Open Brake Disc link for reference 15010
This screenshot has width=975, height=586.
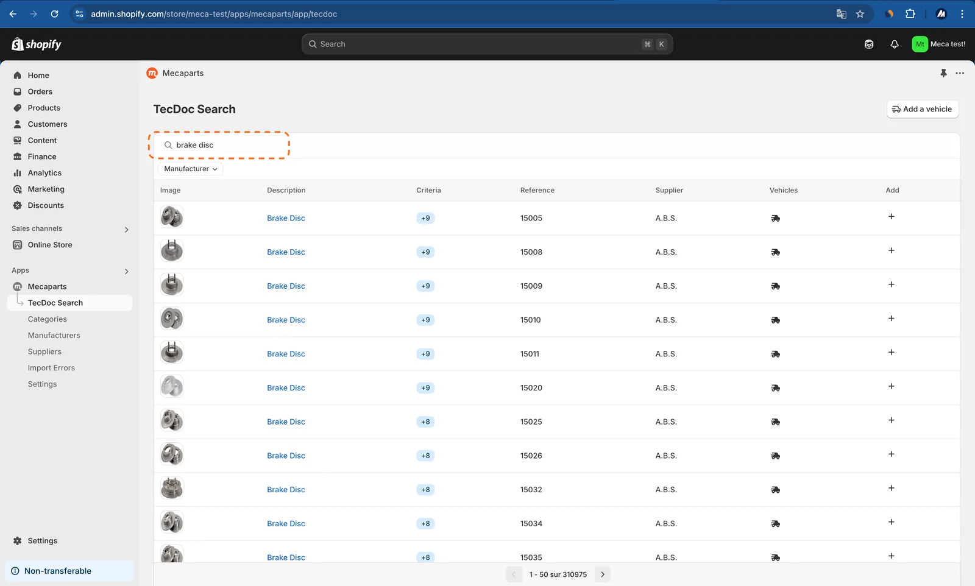(286, 320)
